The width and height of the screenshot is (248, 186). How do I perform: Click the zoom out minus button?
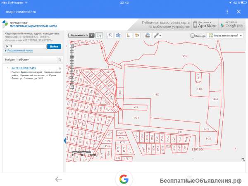coord(72,87)
